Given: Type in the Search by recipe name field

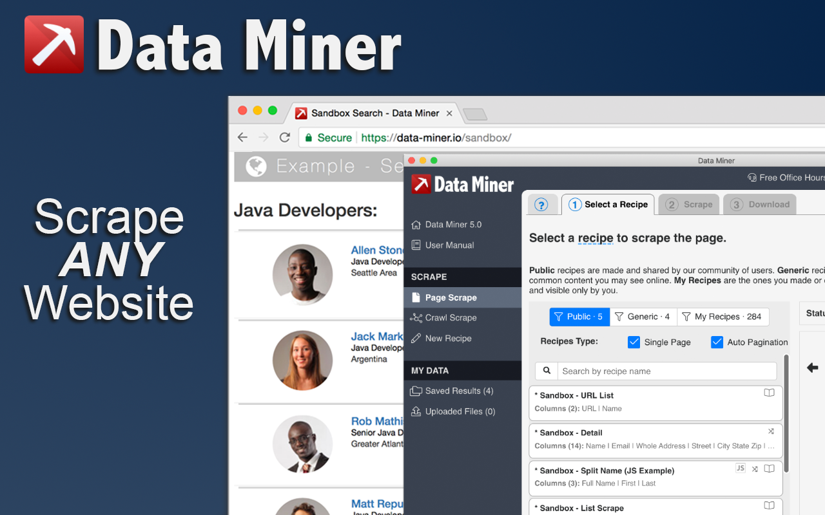Looking at the screenshot, I should [x=667, y=371].
